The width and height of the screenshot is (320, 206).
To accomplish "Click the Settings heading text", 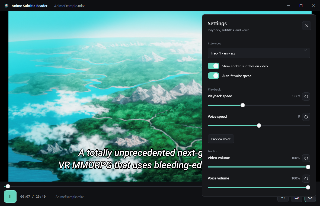I will coord(217,24).
